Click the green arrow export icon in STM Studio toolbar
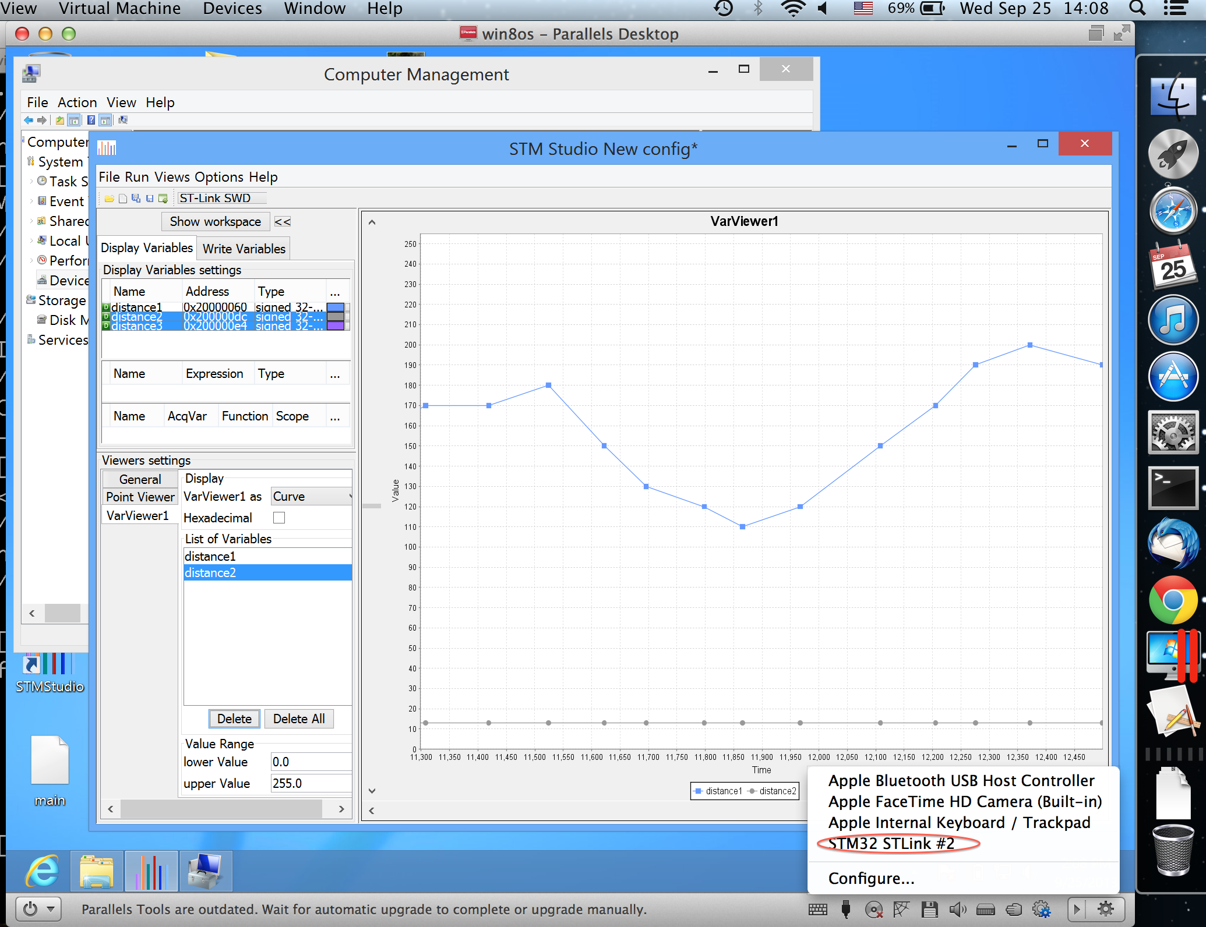The height and width of the screenshot is (927, 1206). pyautogui.click(x=163, y=199)
